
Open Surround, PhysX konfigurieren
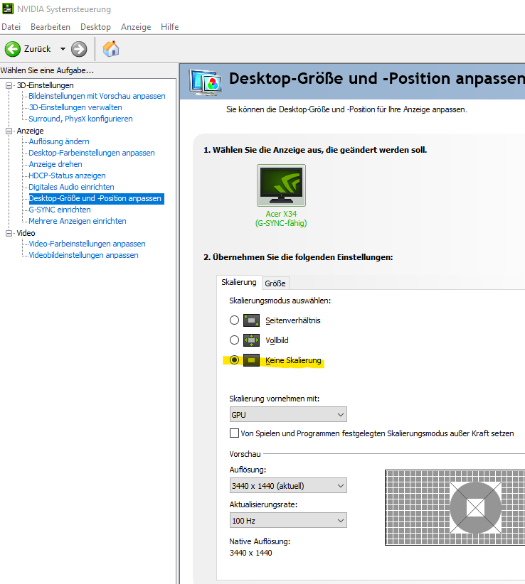80,119
